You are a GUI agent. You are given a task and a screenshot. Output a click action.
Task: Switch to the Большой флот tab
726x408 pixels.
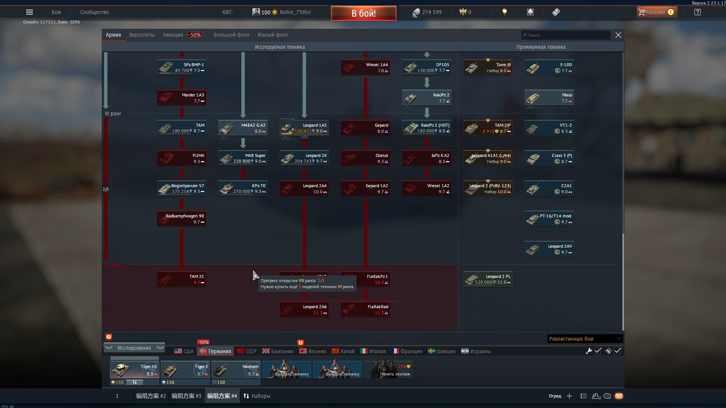pyautogui.click(x=232, y=35)
